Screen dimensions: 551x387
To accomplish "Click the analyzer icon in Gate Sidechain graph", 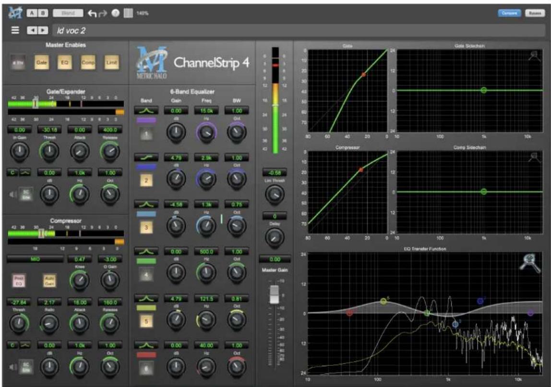I will [x=535, y=56].
